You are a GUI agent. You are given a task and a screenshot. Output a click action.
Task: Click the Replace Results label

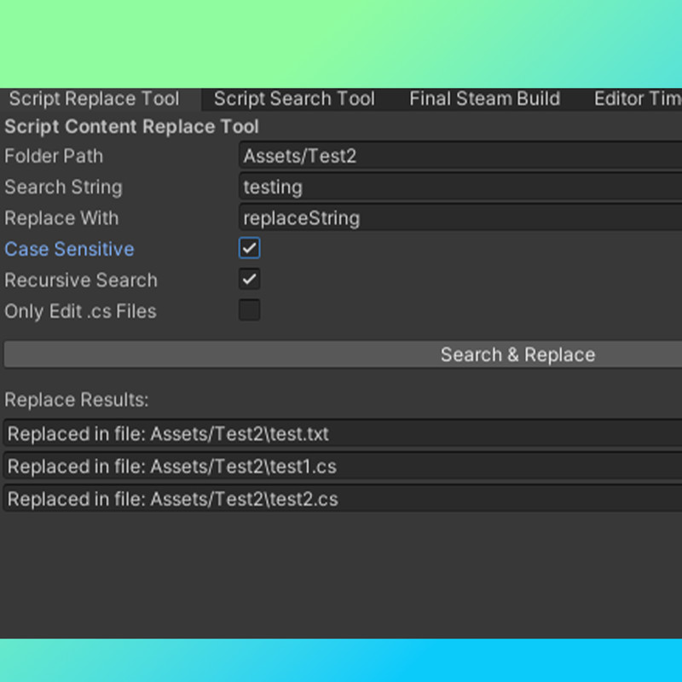61,400
